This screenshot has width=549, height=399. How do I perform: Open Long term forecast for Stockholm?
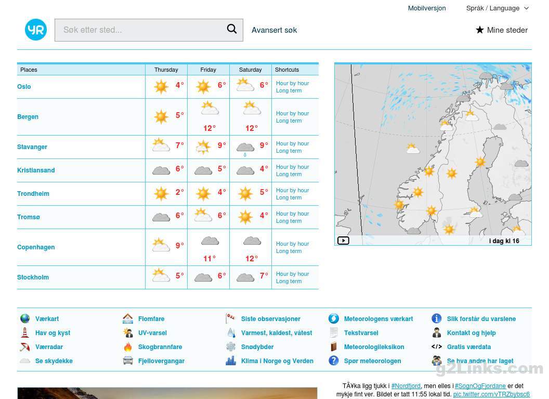(x=289, y=282)
